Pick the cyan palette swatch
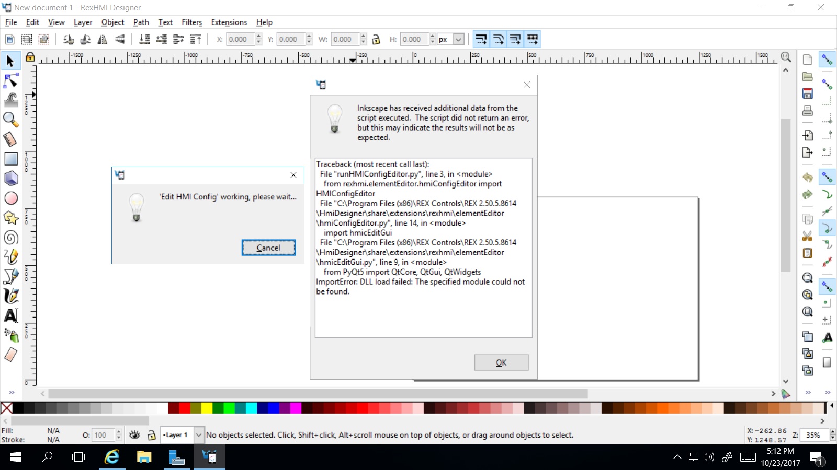The width and height of the screenshot is (837, 470). (x=251, y=408)
